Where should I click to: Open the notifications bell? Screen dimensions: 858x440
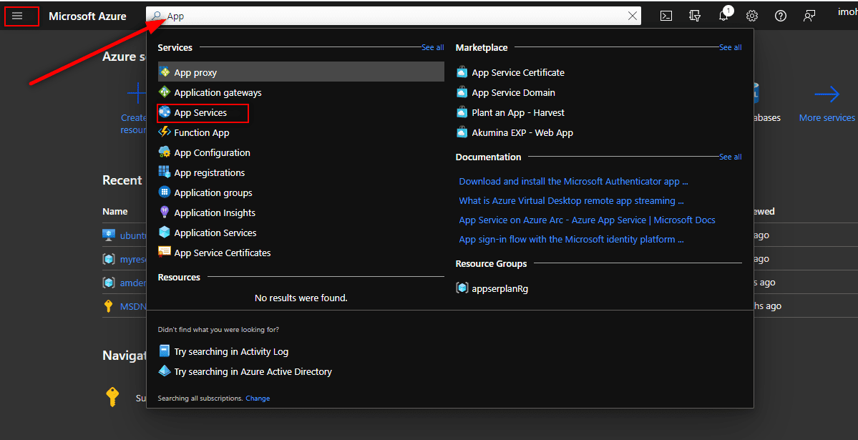point(724,16)
